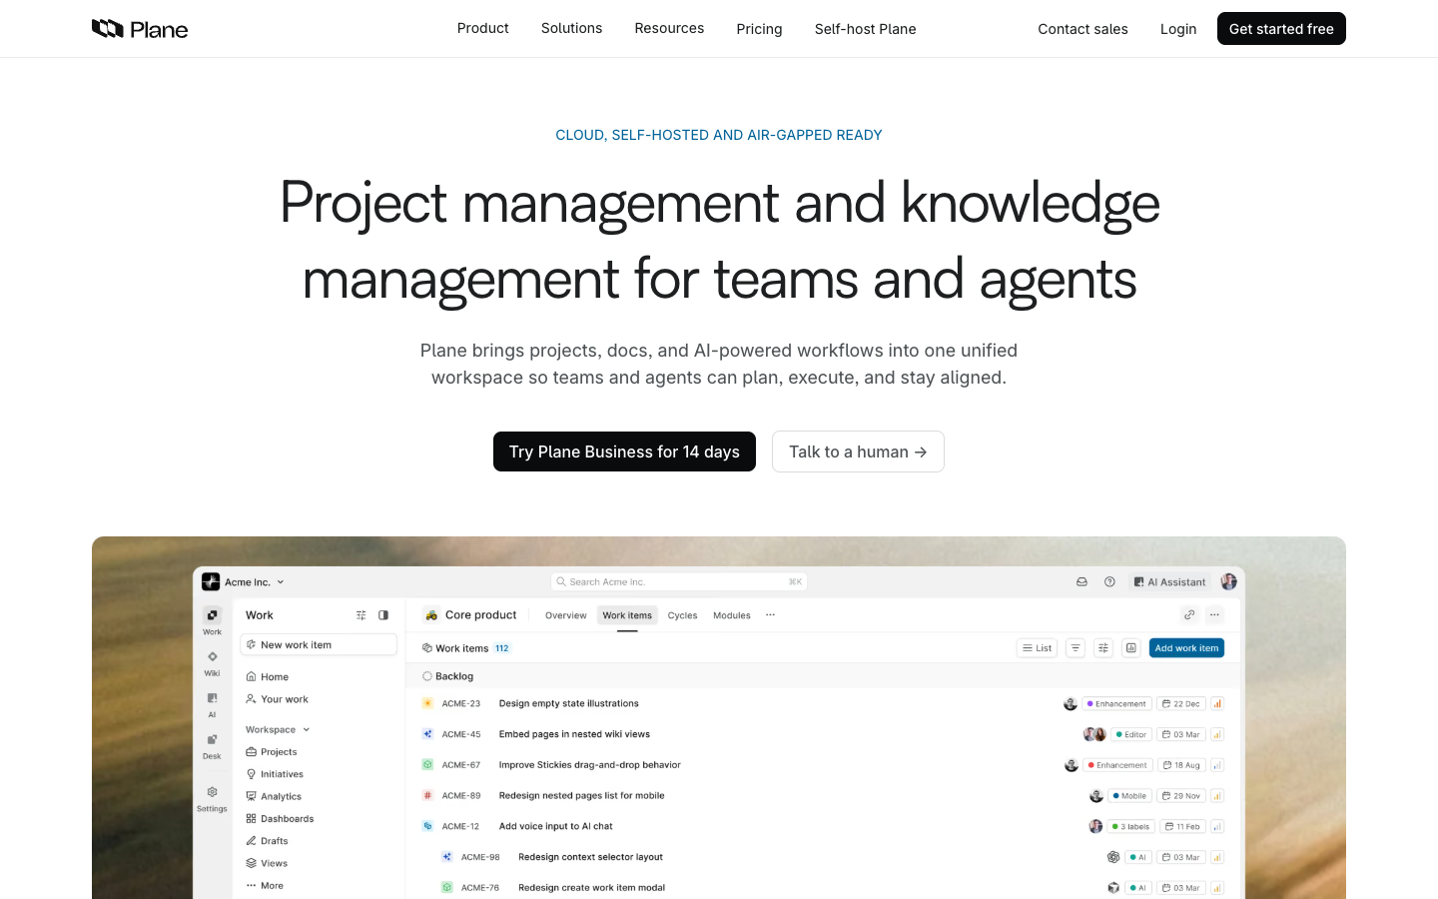
Task: Toggle the Work sidebar collapse panel icon
Action: pos(383,615)
